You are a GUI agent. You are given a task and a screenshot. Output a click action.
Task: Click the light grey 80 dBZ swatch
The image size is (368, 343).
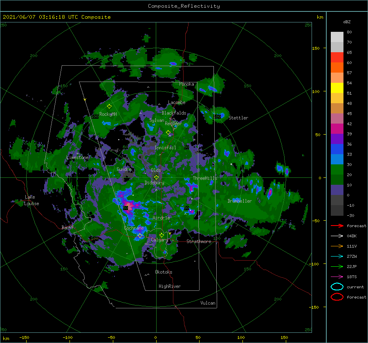tap(337, 37)
